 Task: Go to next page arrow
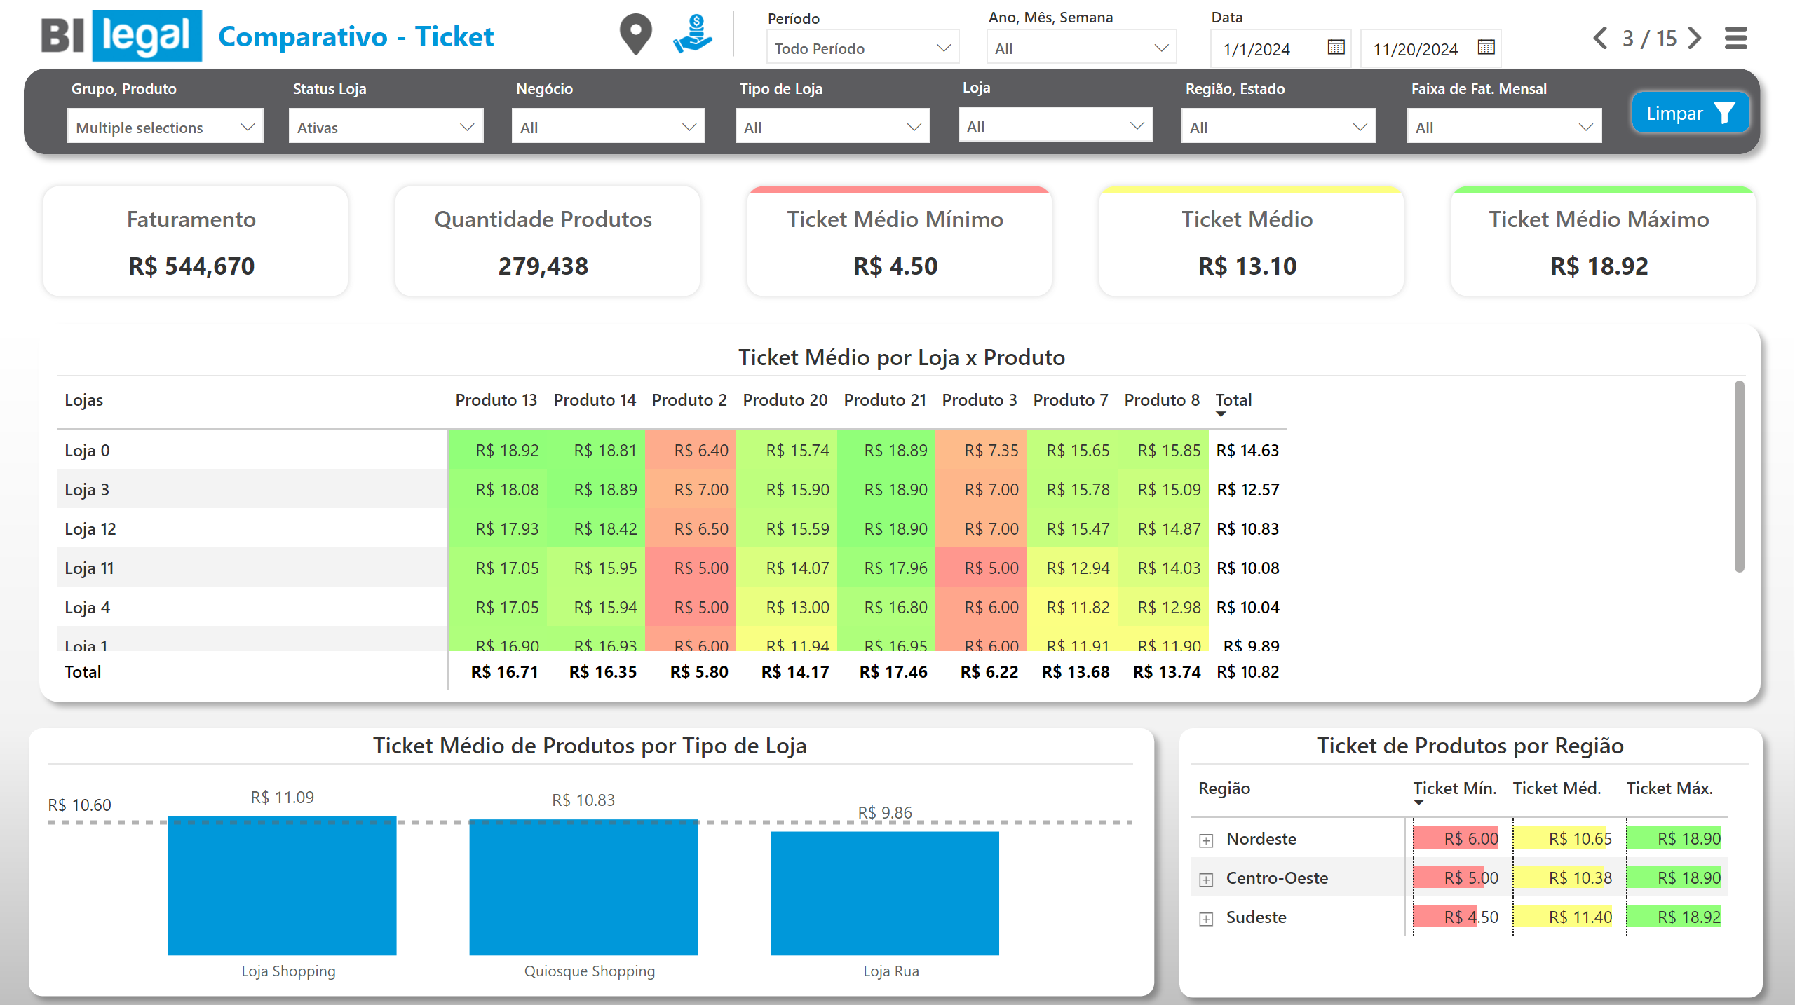coord(1695,38)
